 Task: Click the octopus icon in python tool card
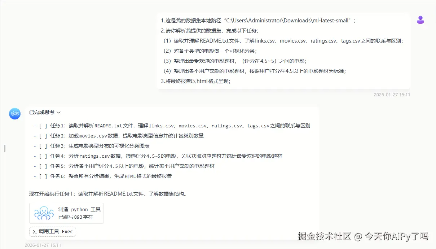(x=44, y=213)
